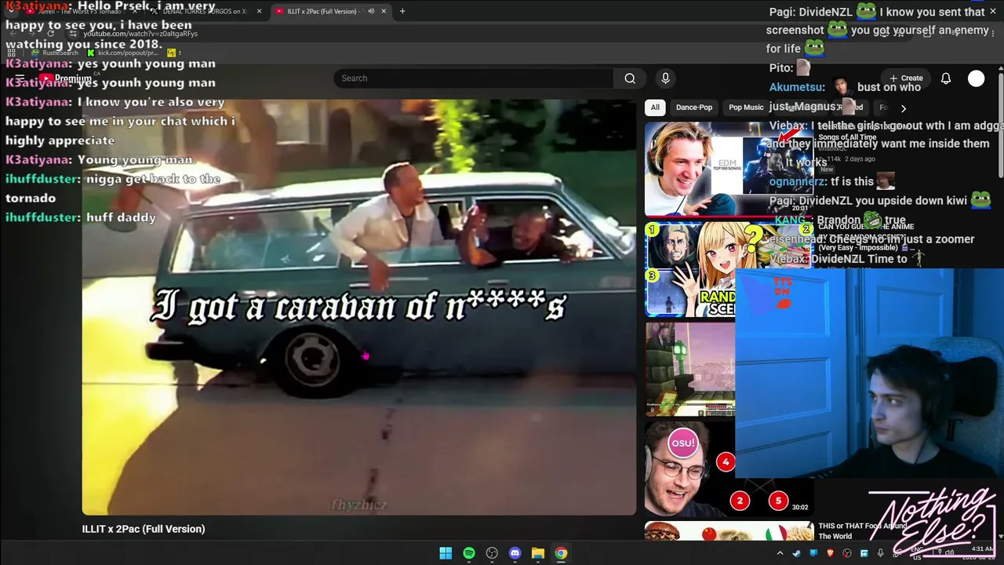Click the microphone tray icon
The image size is (1004, 565).
tap(881, 553)
